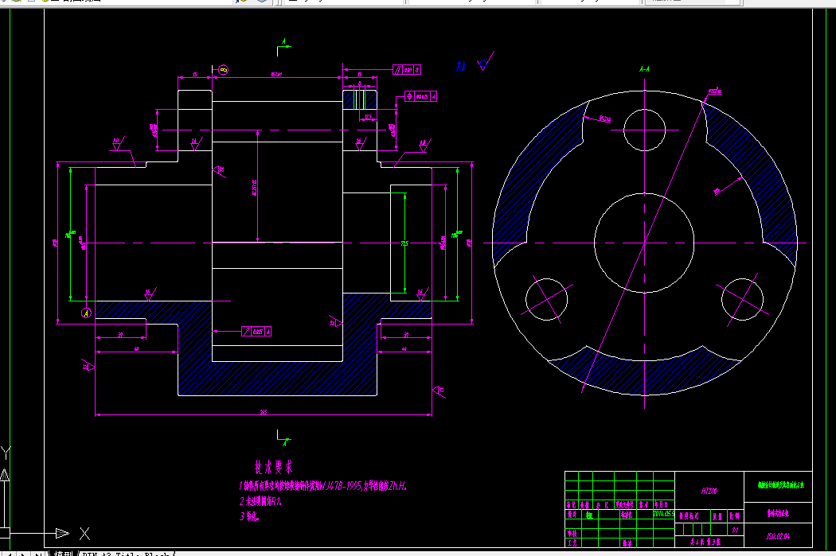Image resolution: width=836 pixels, height=556 pixels.
Task: Select the lower section cut marker A
Action: click(x=283, y=438)
